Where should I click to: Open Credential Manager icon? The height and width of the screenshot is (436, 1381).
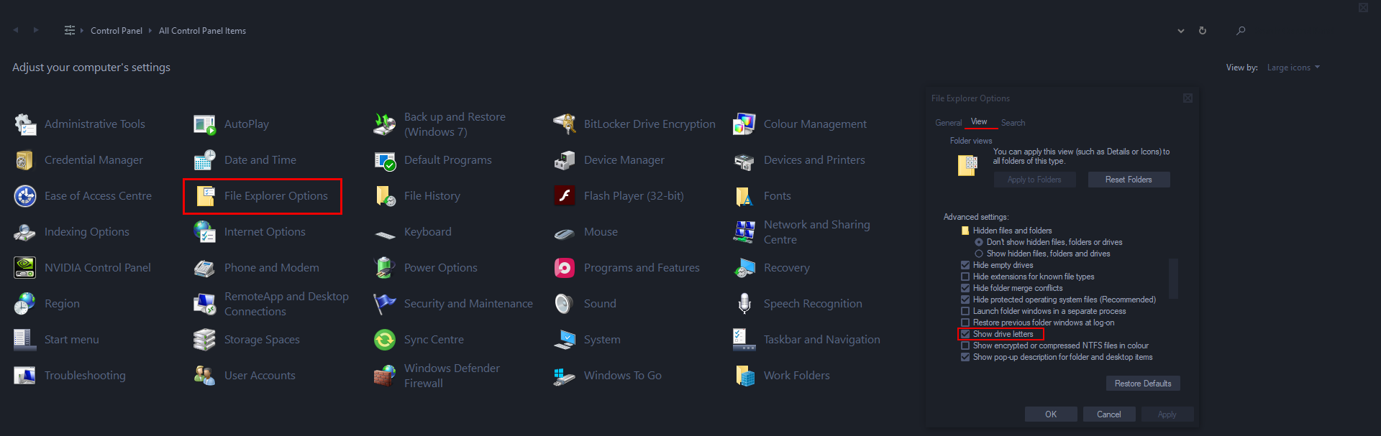pos(26,160)
